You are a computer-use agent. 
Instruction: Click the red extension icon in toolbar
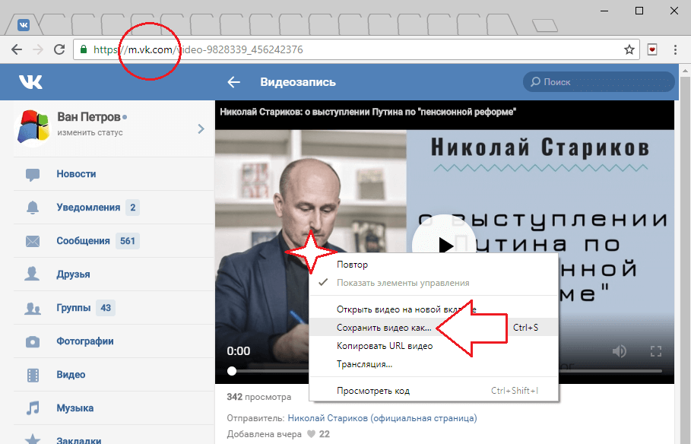[652, 49]
